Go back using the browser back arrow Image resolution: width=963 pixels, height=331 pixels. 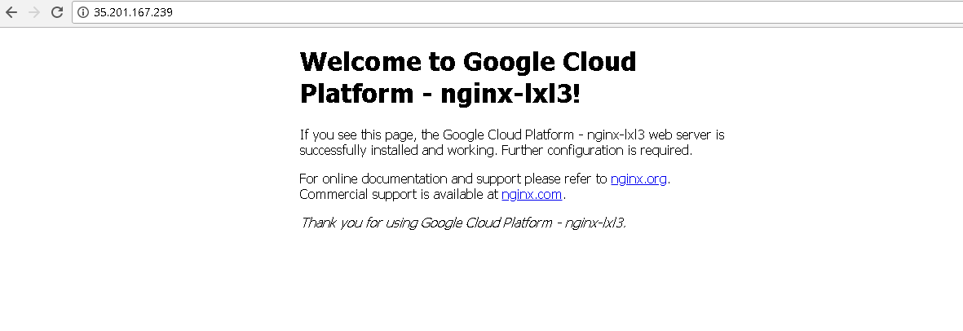[x=11, y=12]
